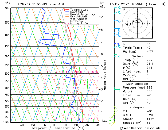Click the topmost wind barb at 300 hPa
The height and width of the screenshot is (130, 168).
pyautogui.click(x=117, y=8)
